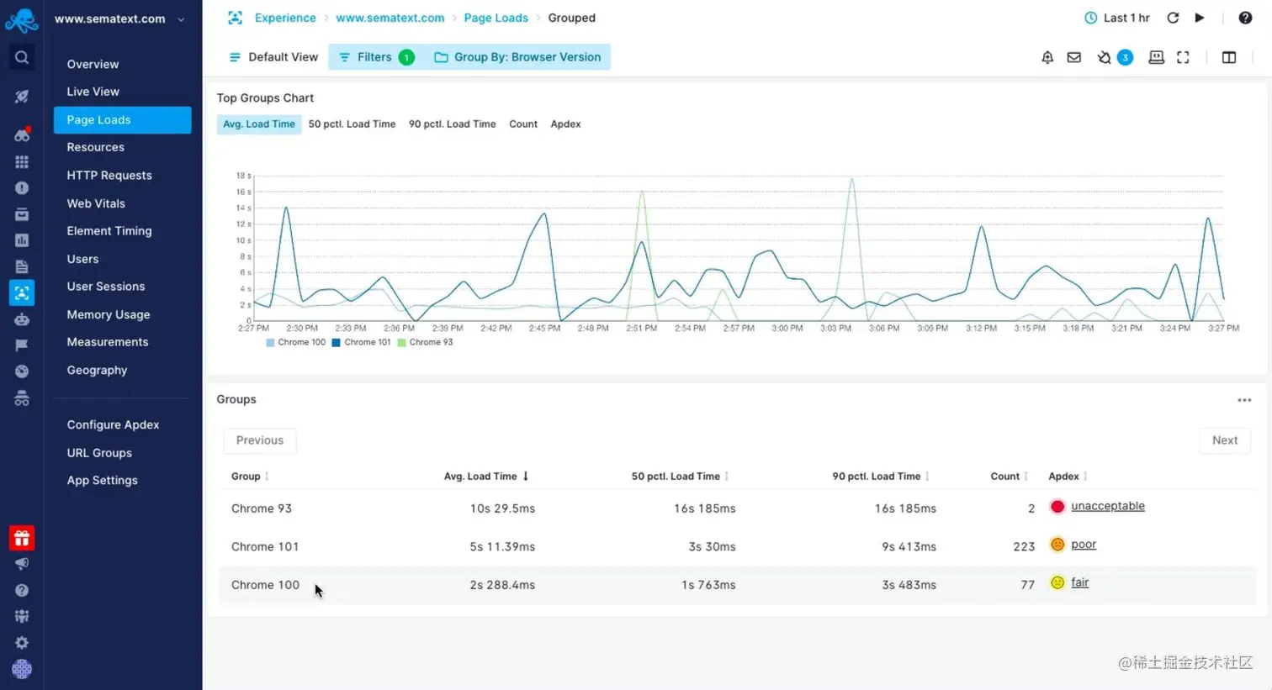The image size is (1272, 690).
Task: Click the laptop code-snippet icon
Action: pos(1157,57)
